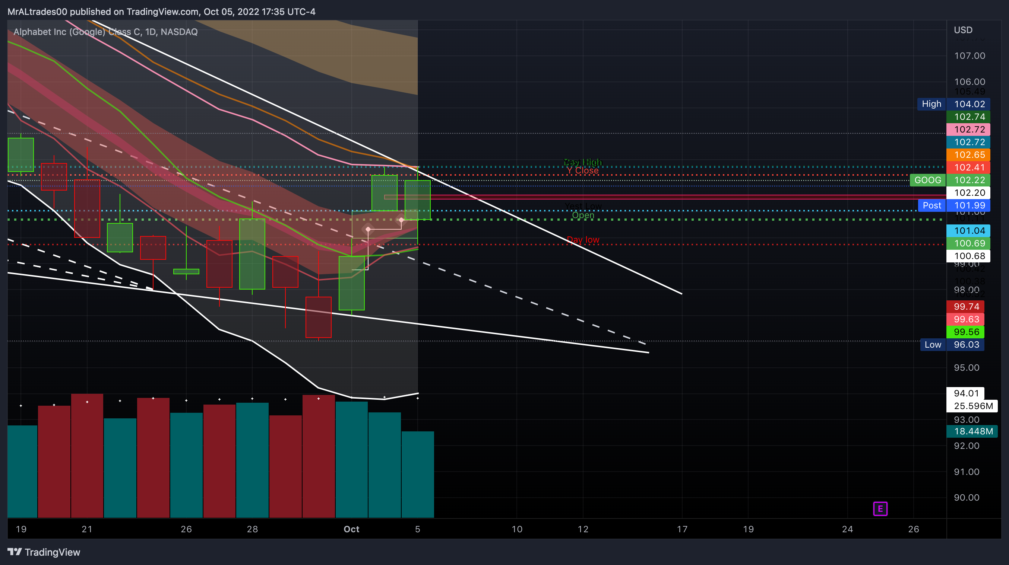Click the 18.448M volume label
The height and width of the screenshot is (565, 1009).
pyautogui.click(x=972, y=431)
